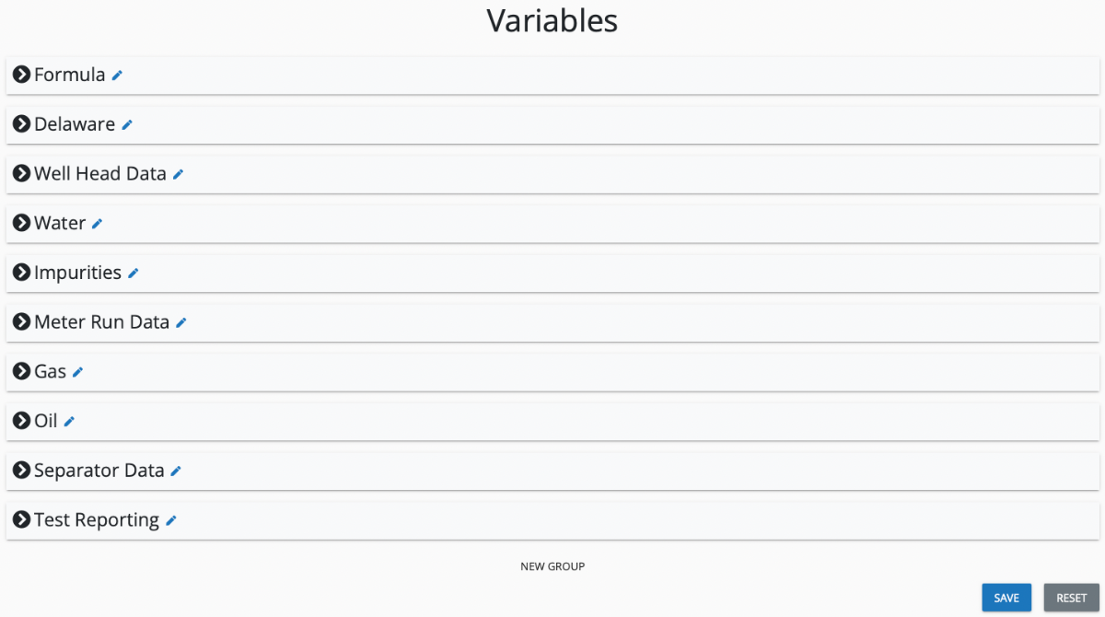Click the edit pencil icon for Delaware
The image size is (1105, 617).
(x=127, y=124)
